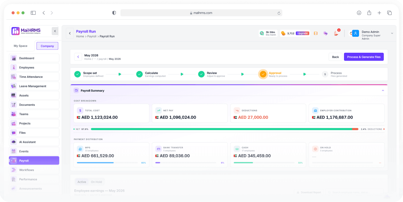Click the AED 27,000.00 deductions value
Image resolution: width=403 pixels, height=202 pixels.
pos(253,117)
